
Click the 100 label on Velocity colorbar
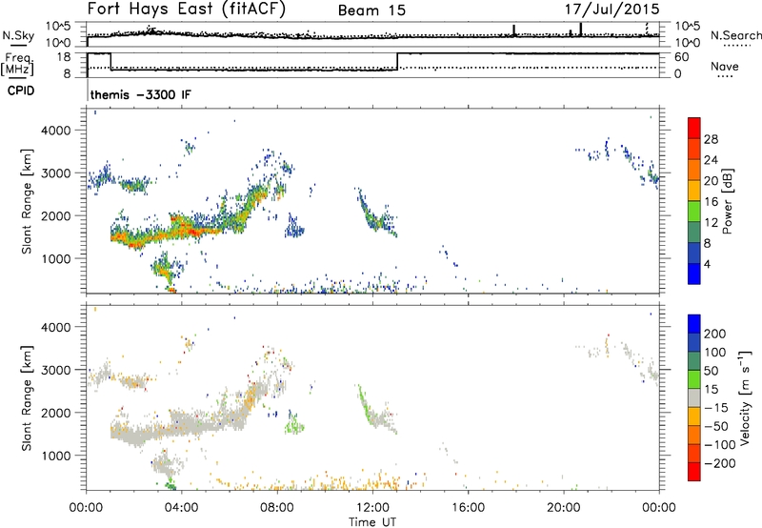click(715, 353)
